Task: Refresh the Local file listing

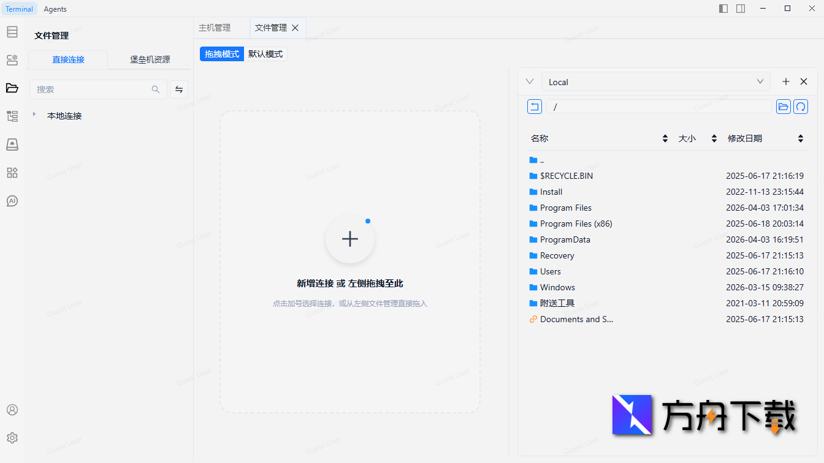Action: [x=801, y=106]
